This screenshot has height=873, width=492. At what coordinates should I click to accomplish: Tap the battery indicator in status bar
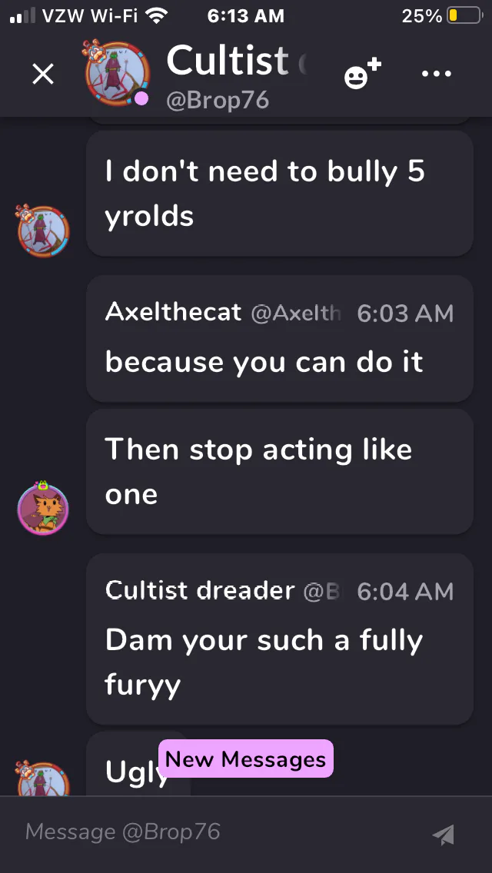pos(464,16)
